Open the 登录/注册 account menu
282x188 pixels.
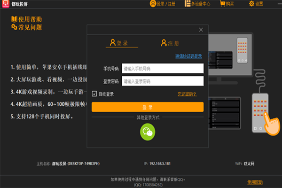click(163, 4)
